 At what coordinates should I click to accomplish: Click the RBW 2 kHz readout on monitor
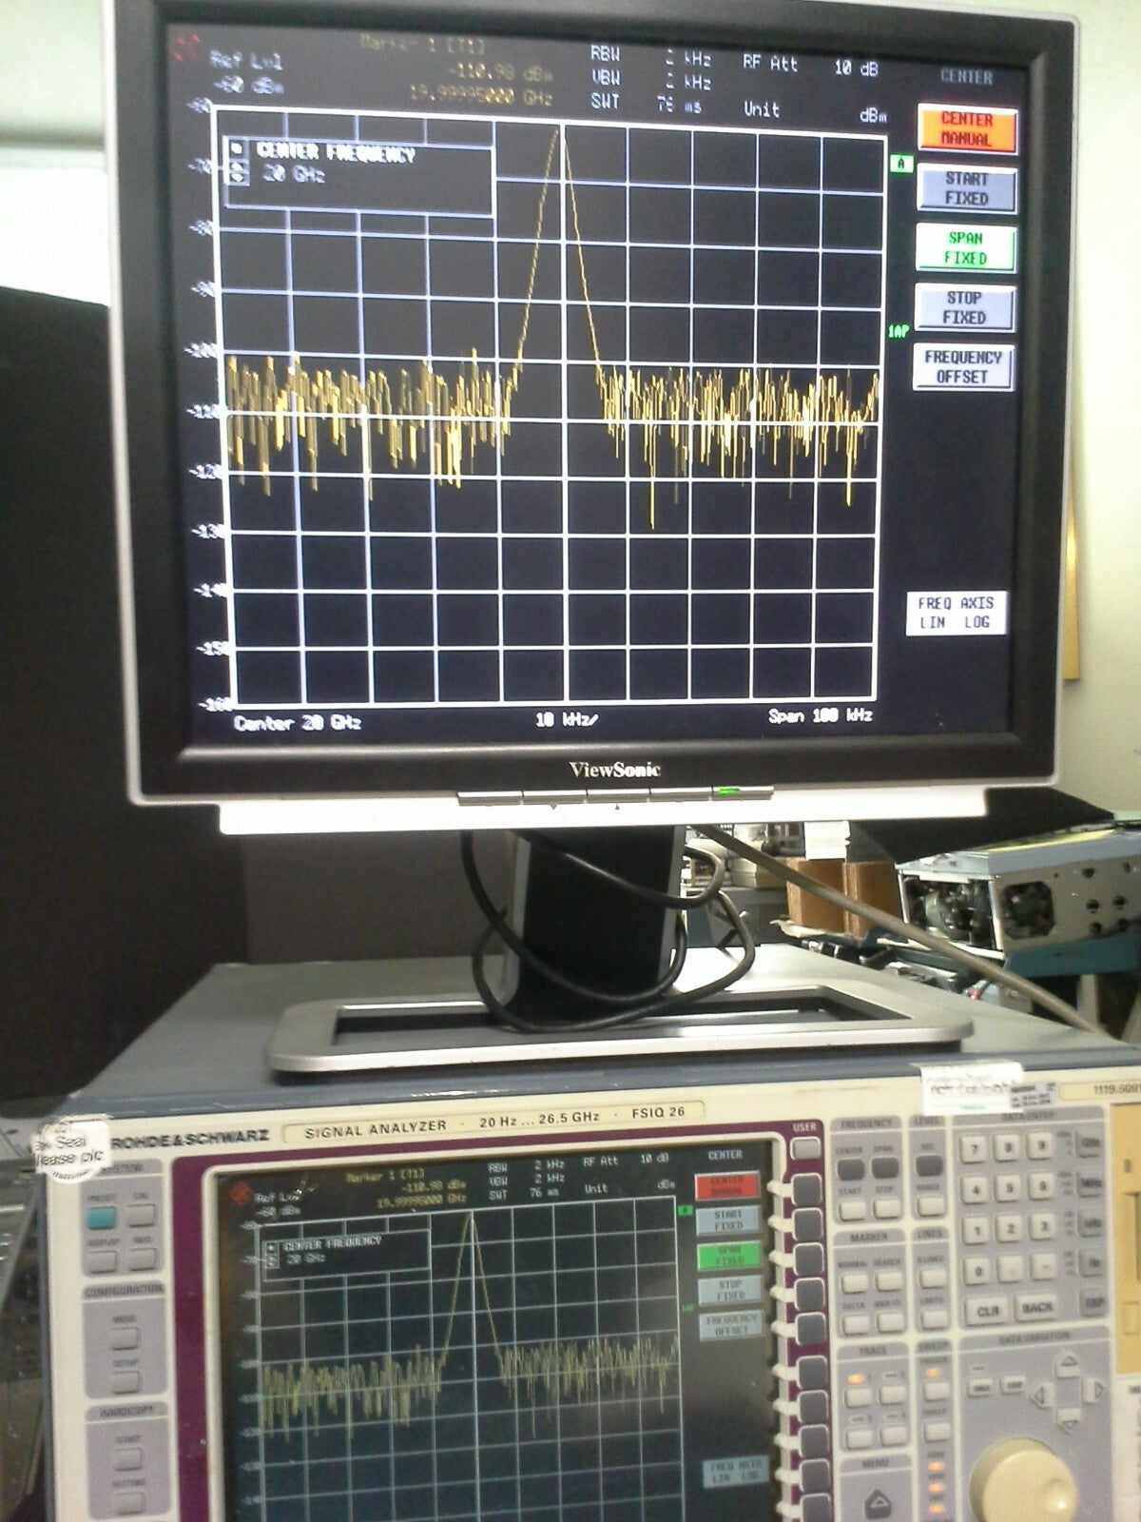[x=652, y=58]
